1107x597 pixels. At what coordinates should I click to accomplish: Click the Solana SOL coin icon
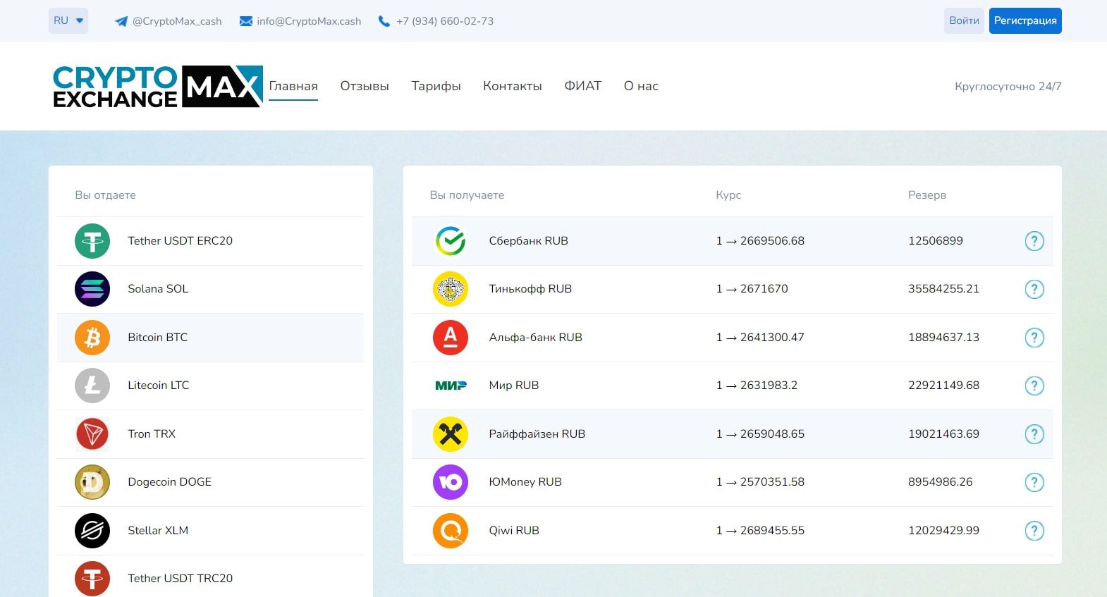click(x=92, y=289)
